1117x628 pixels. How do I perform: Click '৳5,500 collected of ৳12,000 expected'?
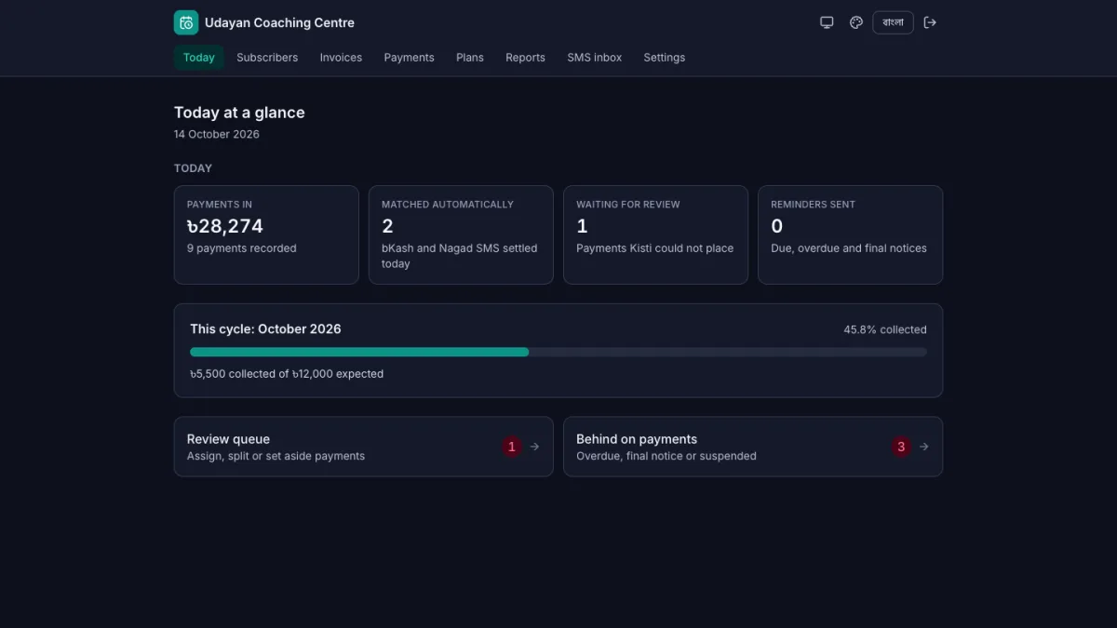point(287,374)
